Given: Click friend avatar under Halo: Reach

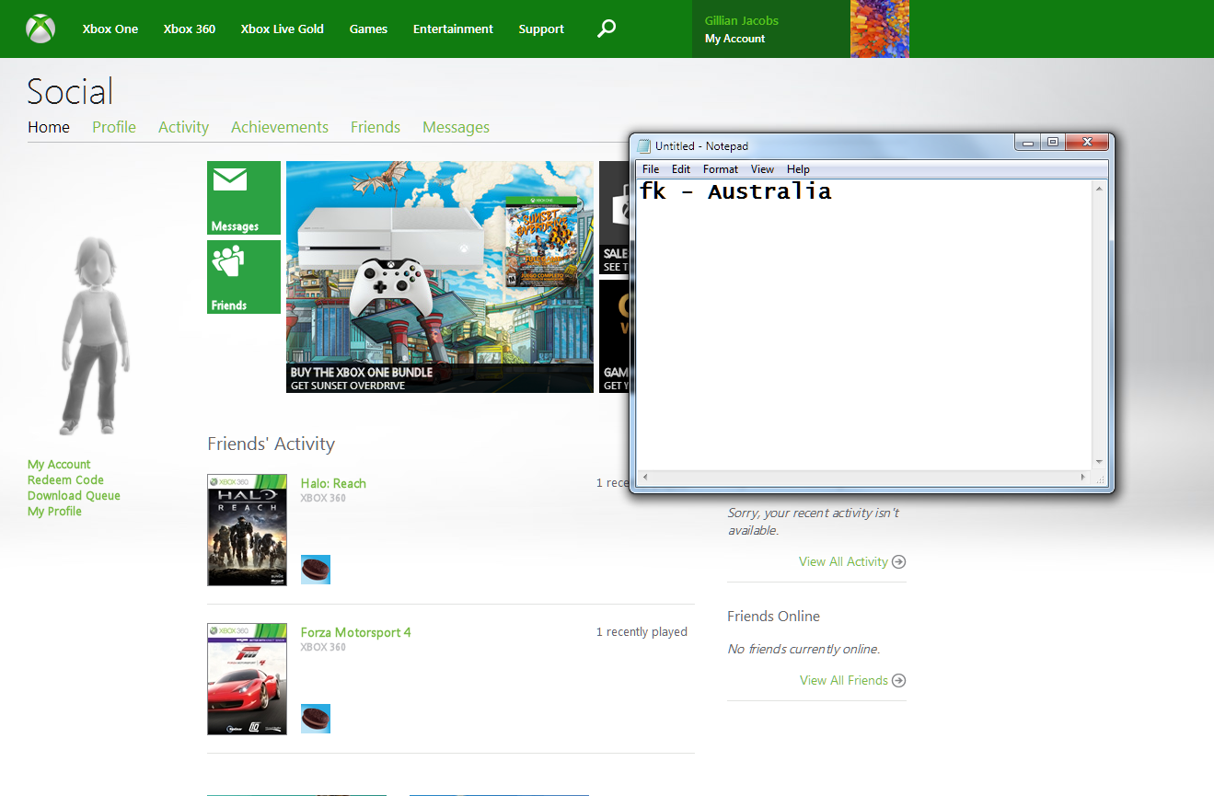Looking at the screenshot, I should click(316, 570).
